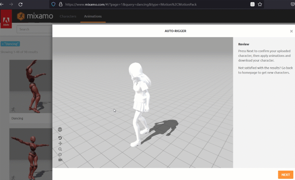This screenshot has height=180, width=295.
Task: Open the Pocket icon at toolbar edge
Action: point(293,4)
